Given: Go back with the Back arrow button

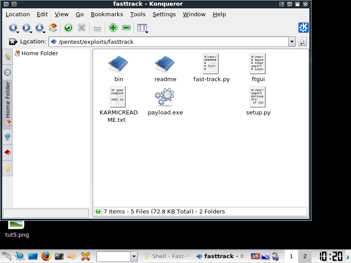Looking at the screenshot, I should pyautogui.click(x=13, y=28).
